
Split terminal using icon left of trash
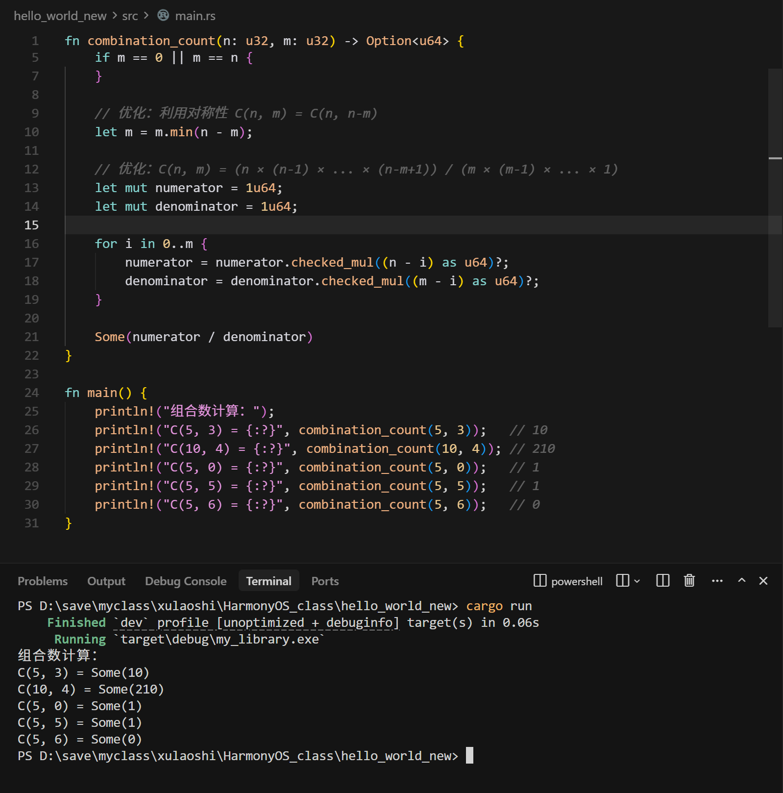662,581
